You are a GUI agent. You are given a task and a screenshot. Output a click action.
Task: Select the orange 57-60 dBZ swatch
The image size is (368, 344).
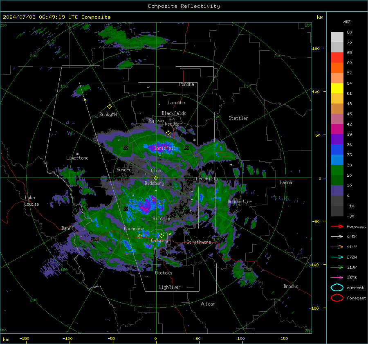point(337,68)
